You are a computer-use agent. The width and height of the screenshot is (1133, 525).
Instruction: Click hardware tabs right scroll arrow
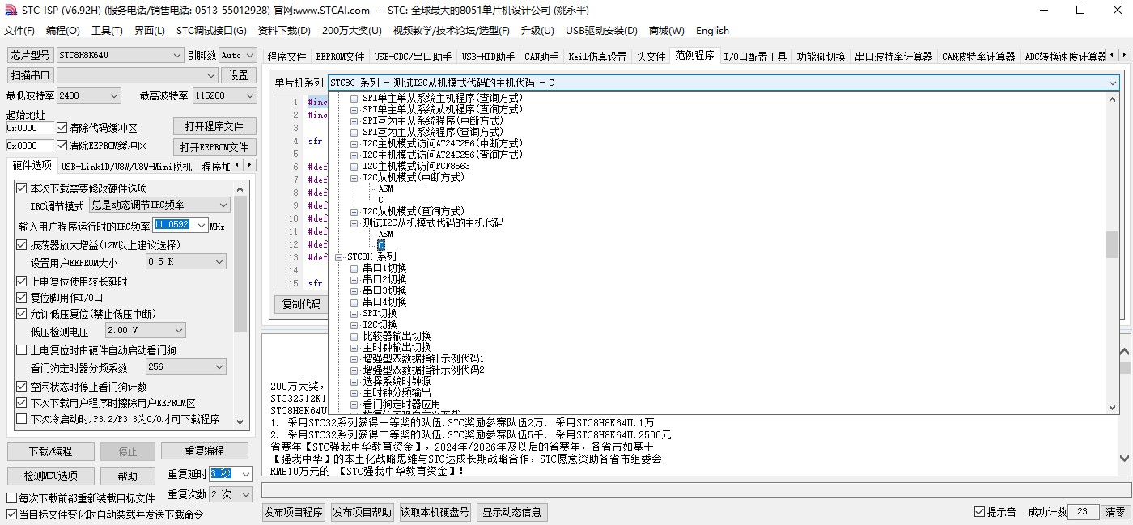(250, 166)
